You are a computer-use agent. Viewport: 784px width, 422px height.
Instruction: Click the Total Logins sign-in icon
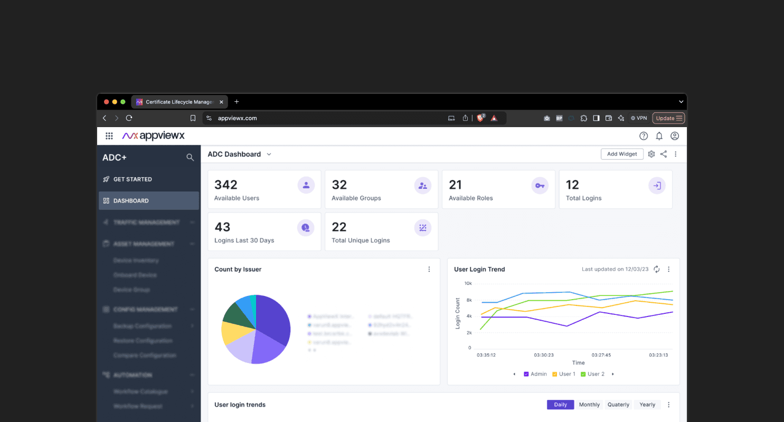(657, 185)
